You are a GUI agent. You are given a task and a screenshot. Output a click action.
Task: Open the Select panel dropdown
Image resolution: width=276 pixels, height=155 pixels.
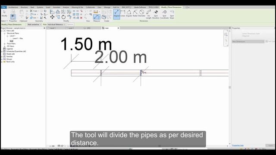[x=4, y=21]
